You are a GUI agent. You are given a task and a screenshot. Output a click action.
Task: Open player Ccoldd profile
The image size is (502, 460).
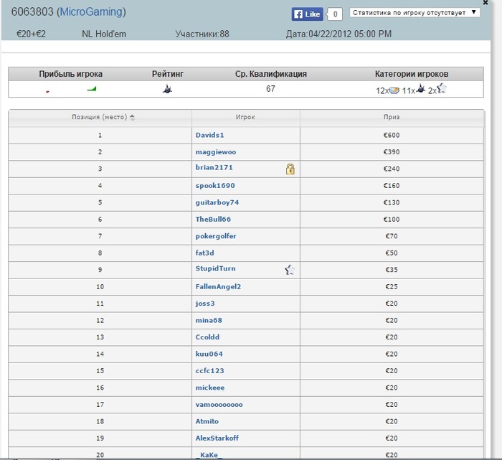click(x=207, y=337)
